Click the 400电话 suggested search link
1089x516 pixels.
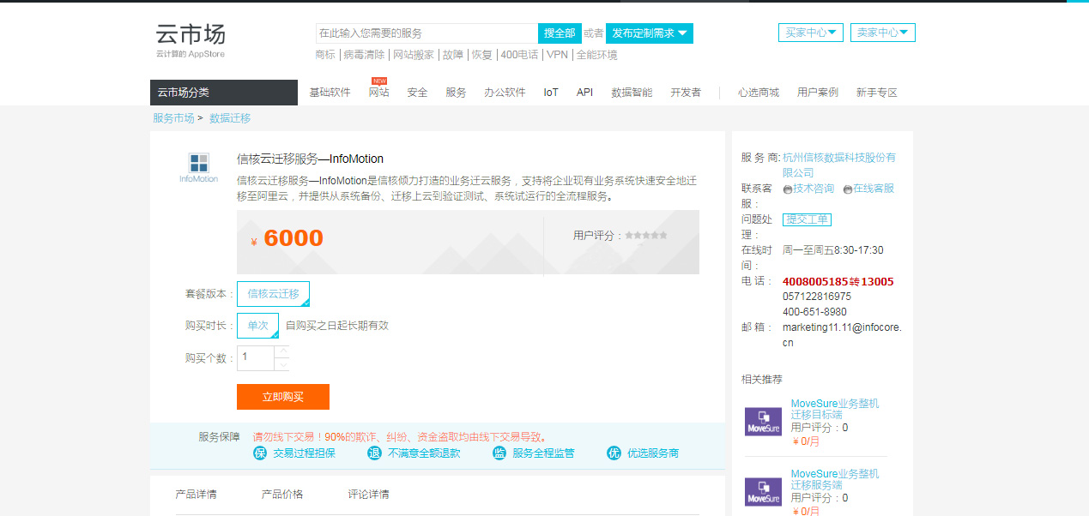520,55
